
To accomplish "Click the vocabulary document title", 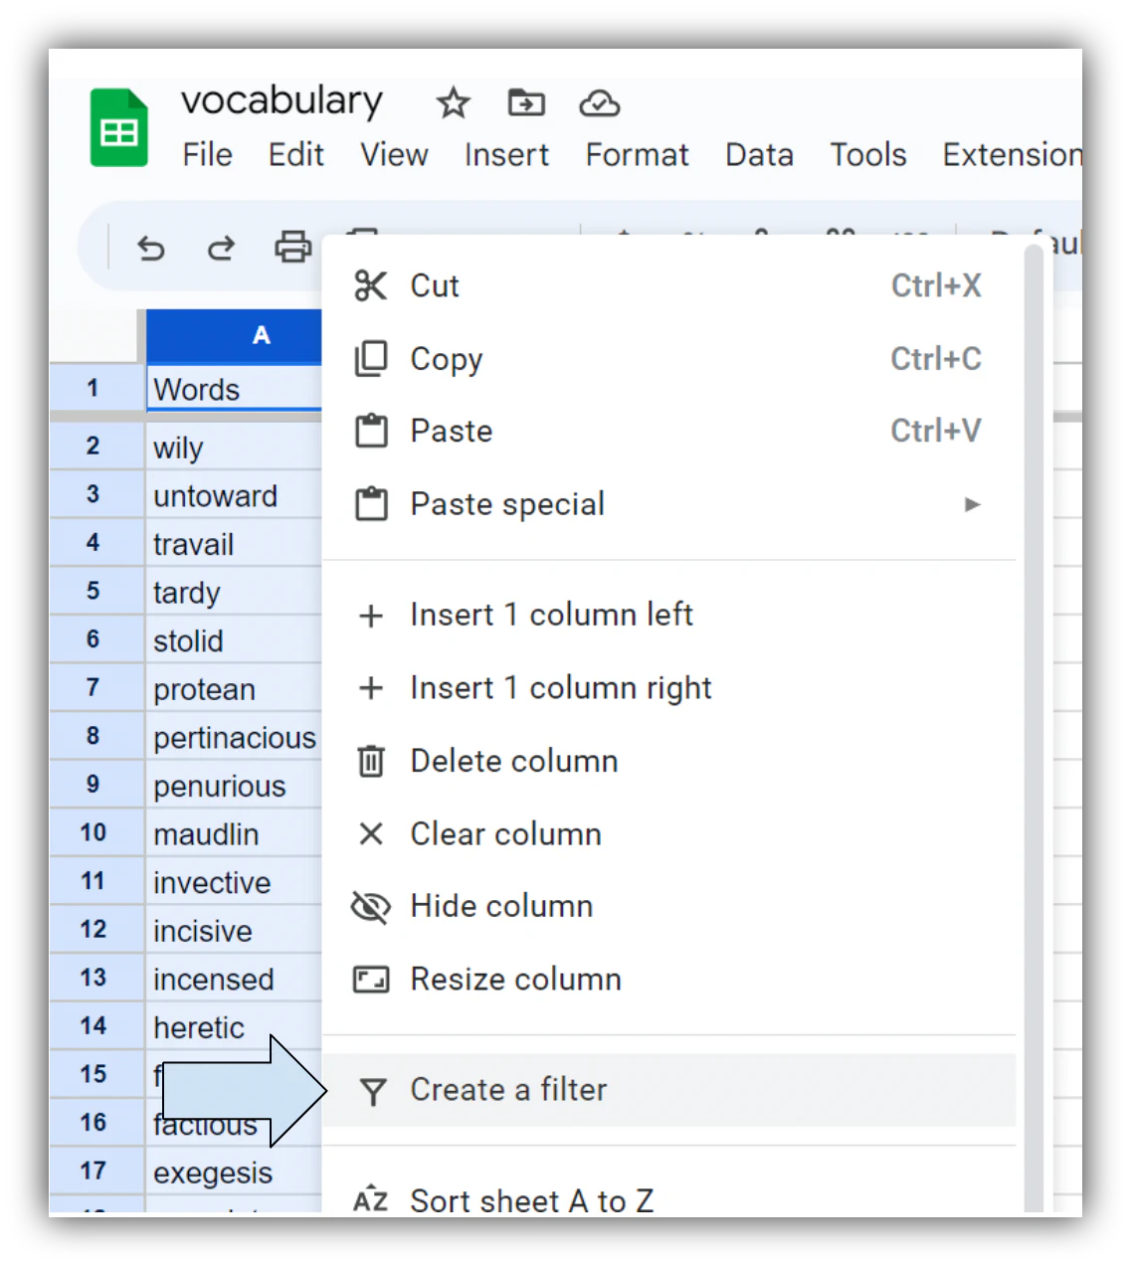I will [282, 100].
